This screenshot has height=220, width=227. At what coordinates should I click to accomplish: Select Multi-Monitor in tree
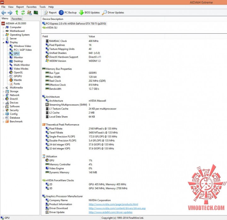click(22, 65)
